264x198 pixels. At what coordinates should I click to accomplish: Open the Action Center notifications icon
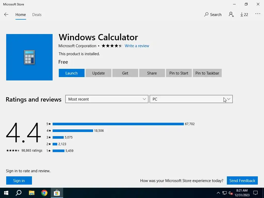click(255, 193)
